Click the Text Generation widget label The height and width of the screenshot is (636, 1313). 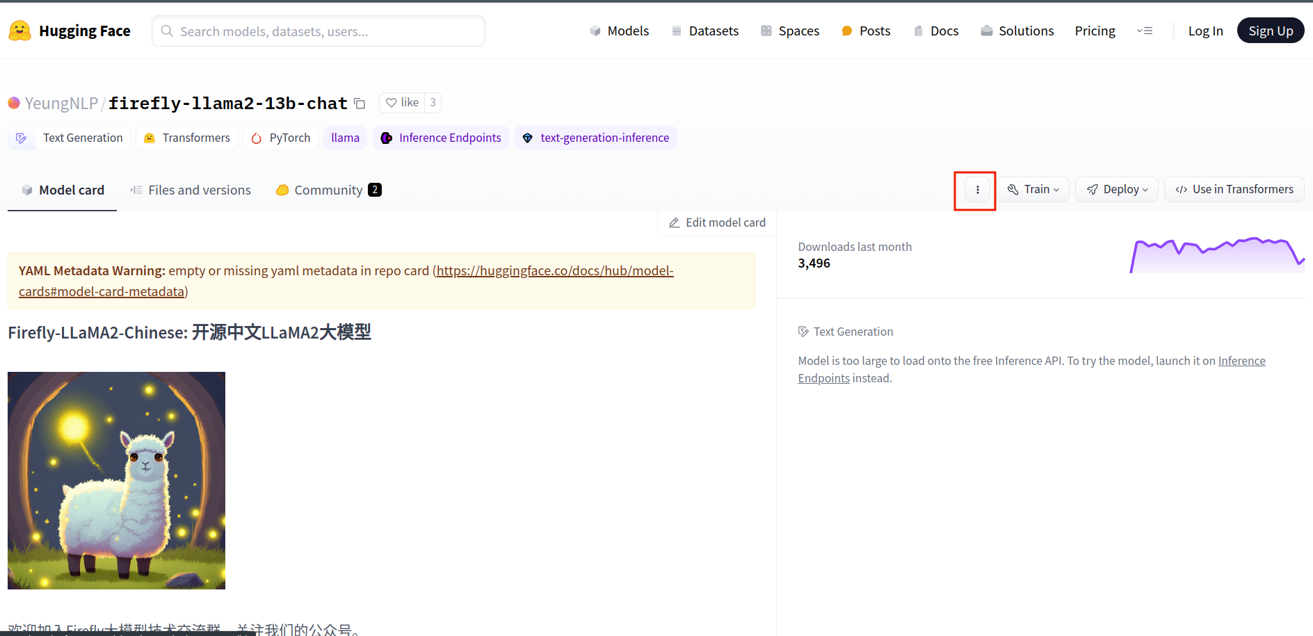click(x=846, y=332)
